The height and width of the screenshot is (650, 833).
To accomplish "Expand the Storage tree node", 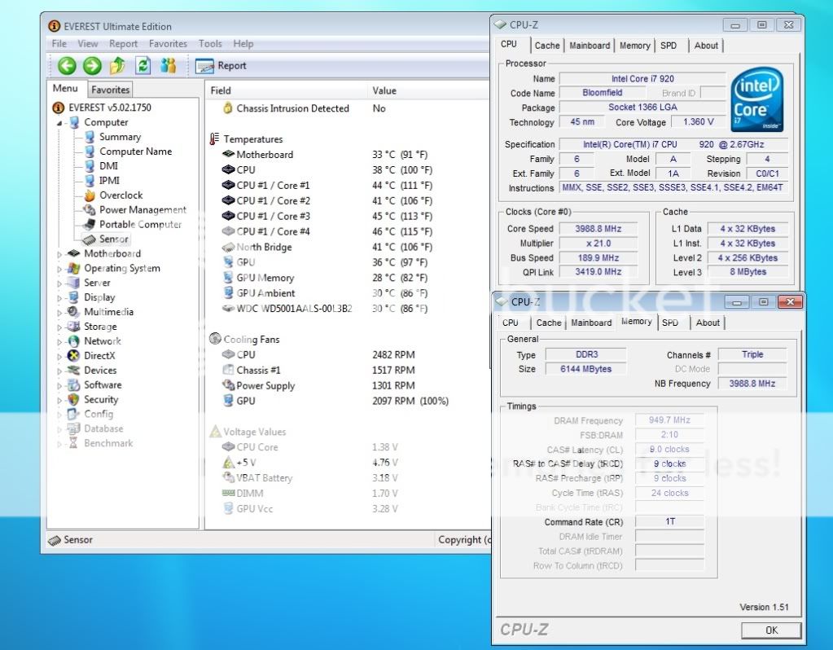I will [59, 327].
